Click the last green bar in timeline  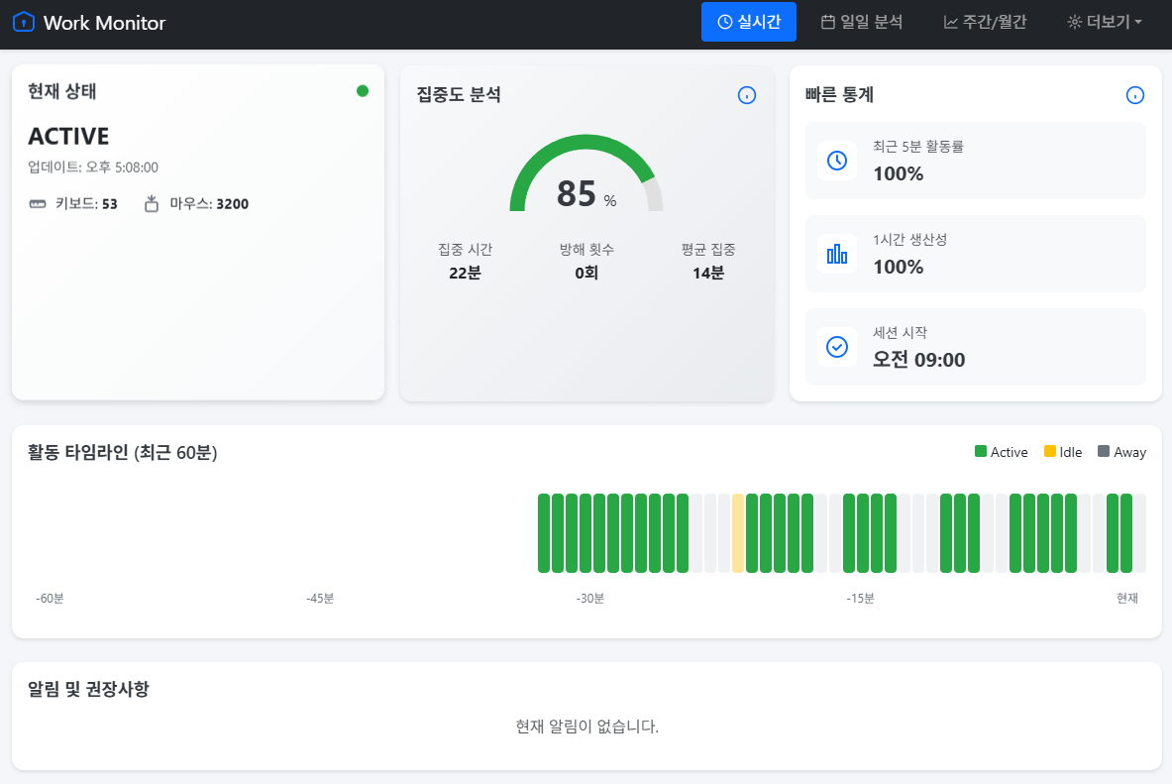tap(1126, 533)
